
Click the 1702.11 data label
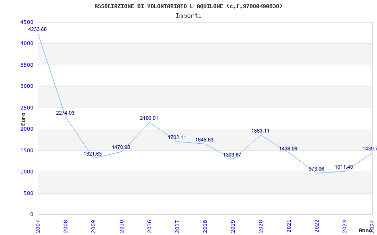point(177,137)
